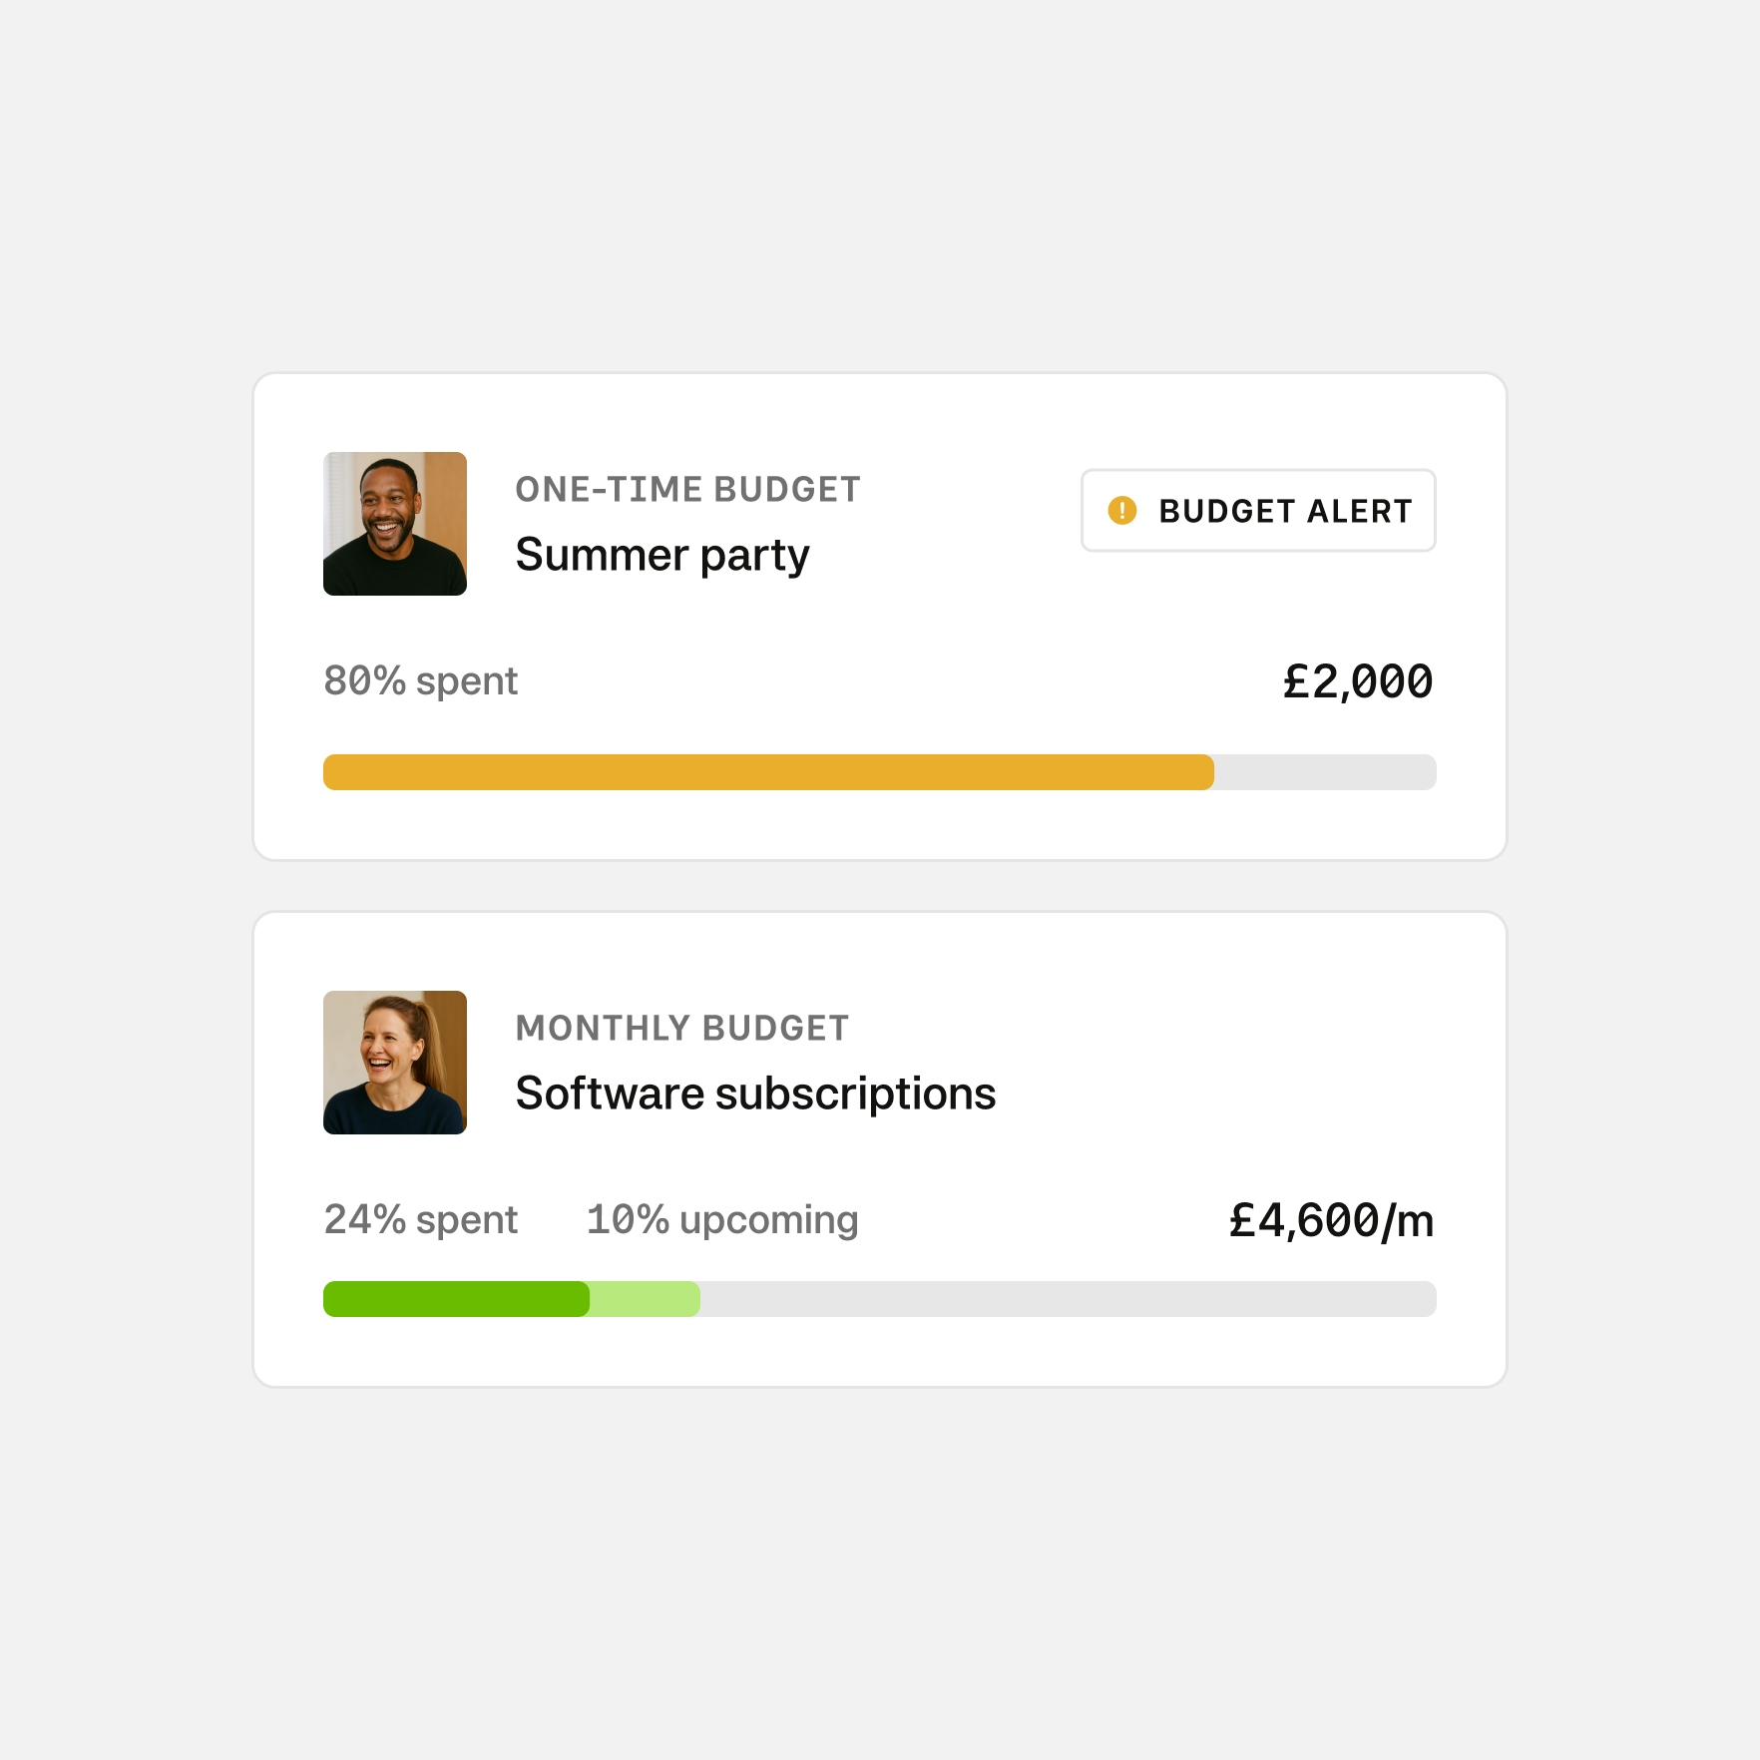The width and height of the screenshot is (1760, 1760).
Task: Select the 24% spent text
Action: point(420,1220)
